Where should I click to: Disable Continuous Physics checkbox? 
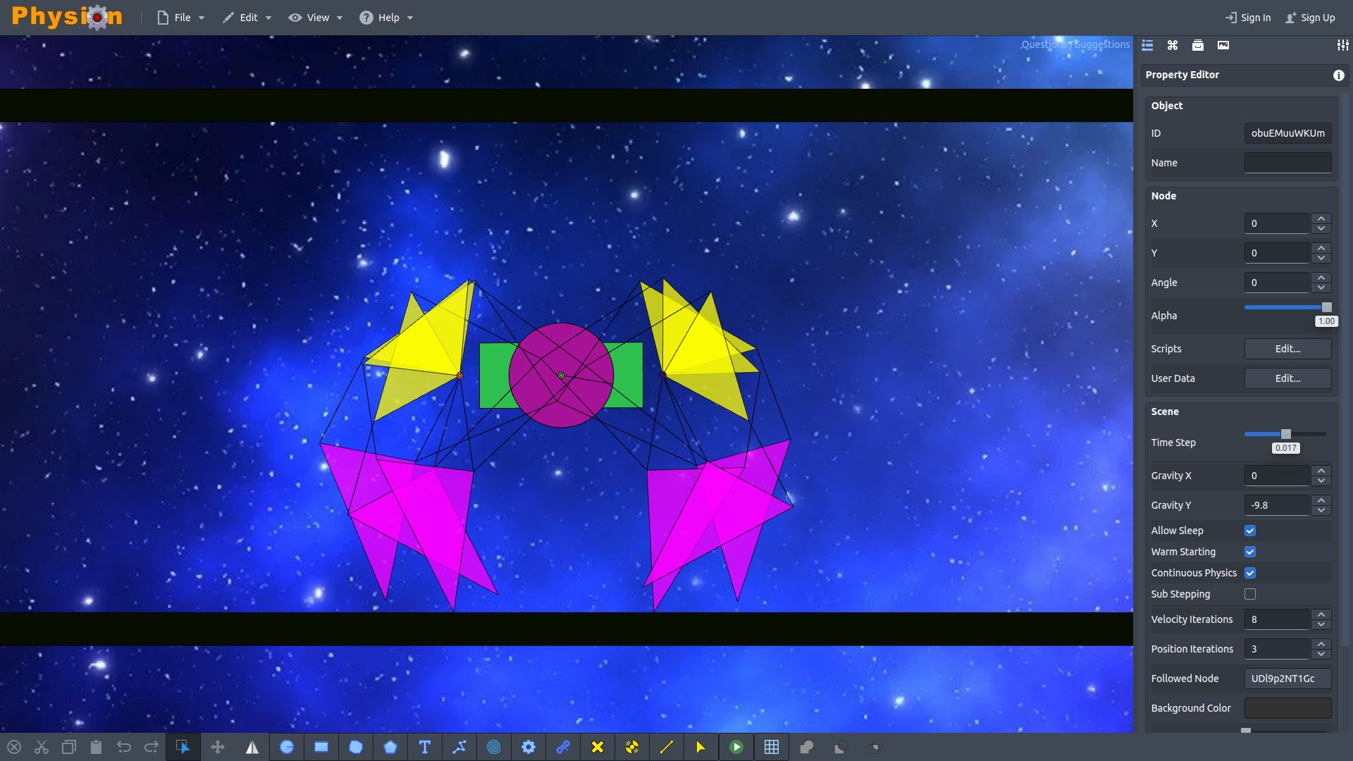click(1250, 572)
